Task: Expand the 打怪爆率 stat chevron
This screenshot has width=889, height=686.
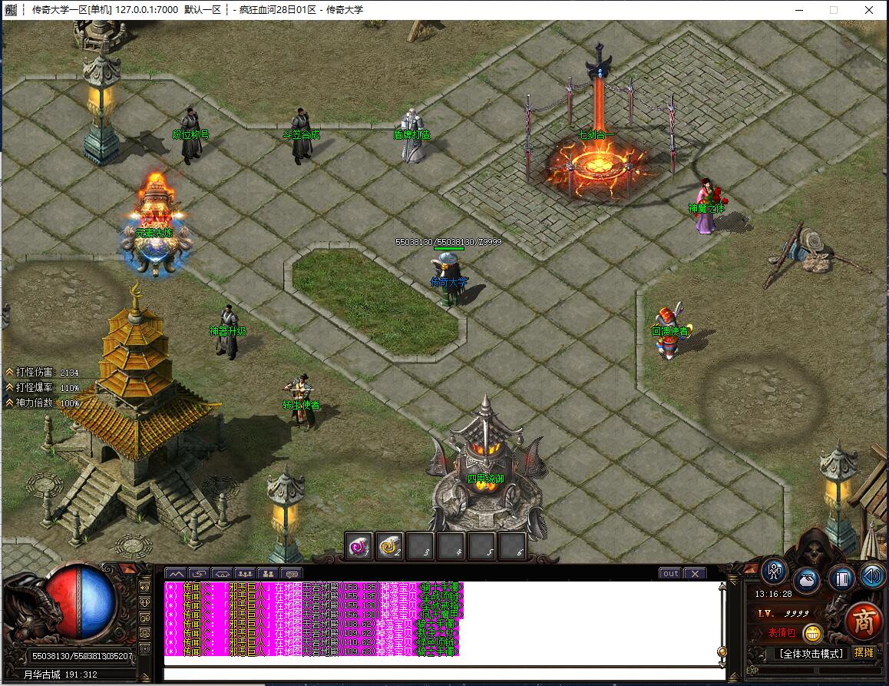Action: (x=9, y=387)
